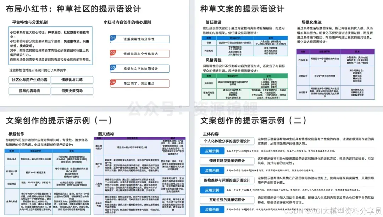Screen dimensions: 383x217
Task: Select the 标题创作 heading
Action: [16, 134]
